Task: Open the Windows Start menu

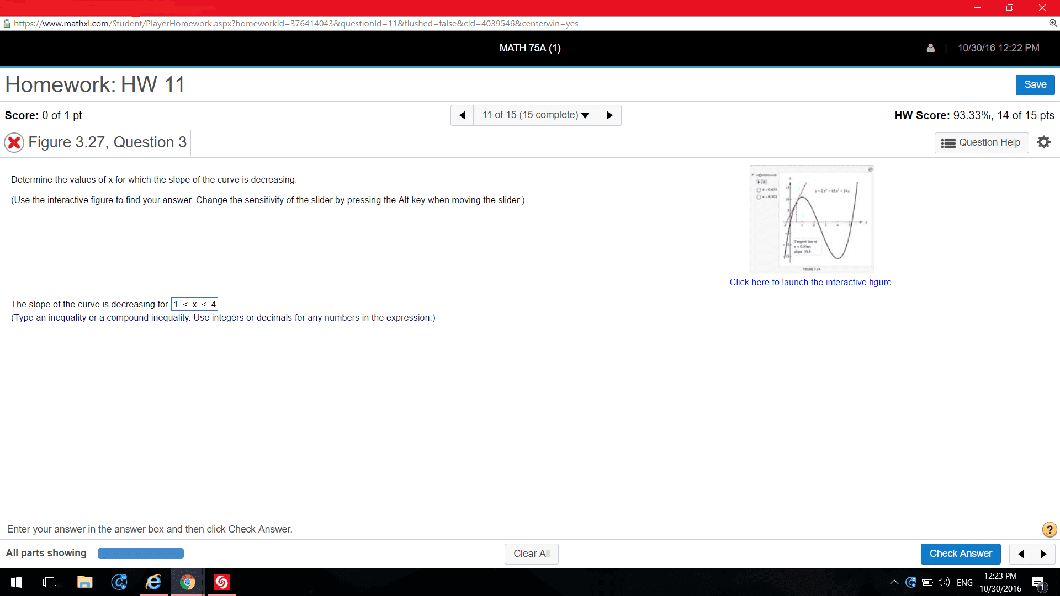Action: (17, 582)
